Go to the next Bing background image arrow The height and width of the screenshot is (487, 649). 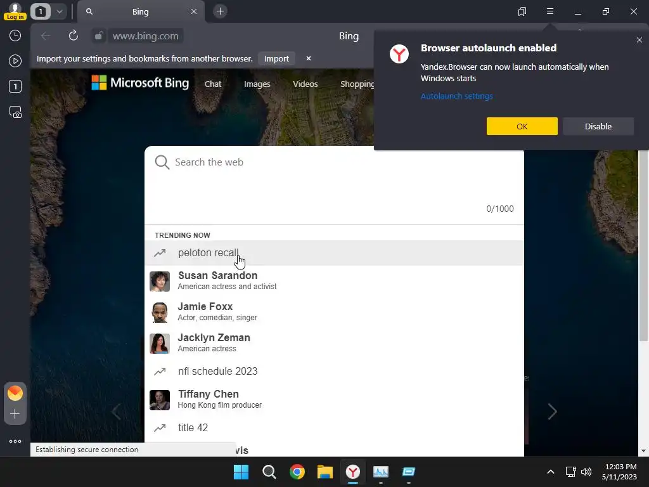552,411
